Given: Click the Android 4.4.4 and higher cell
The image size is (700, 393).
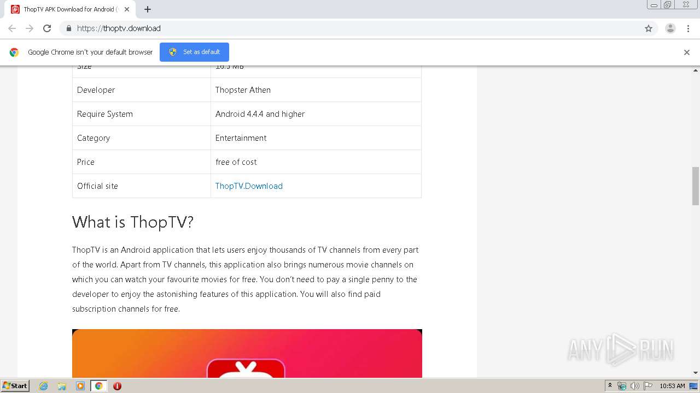Looking at the screenshot, I should 316,114.
